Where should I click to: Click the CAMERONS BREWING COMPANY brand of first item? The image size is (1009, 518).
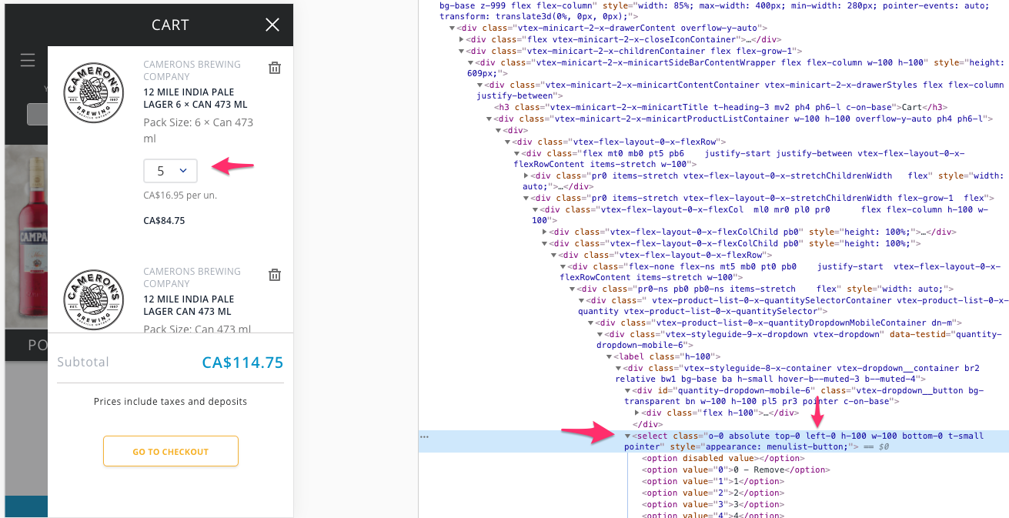(192, 70)
